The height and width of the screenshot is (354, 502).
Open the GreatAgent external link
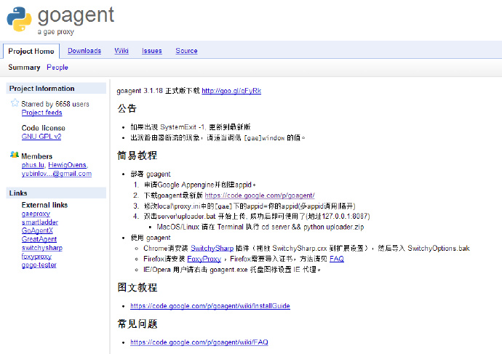click(x=39, y=239)
